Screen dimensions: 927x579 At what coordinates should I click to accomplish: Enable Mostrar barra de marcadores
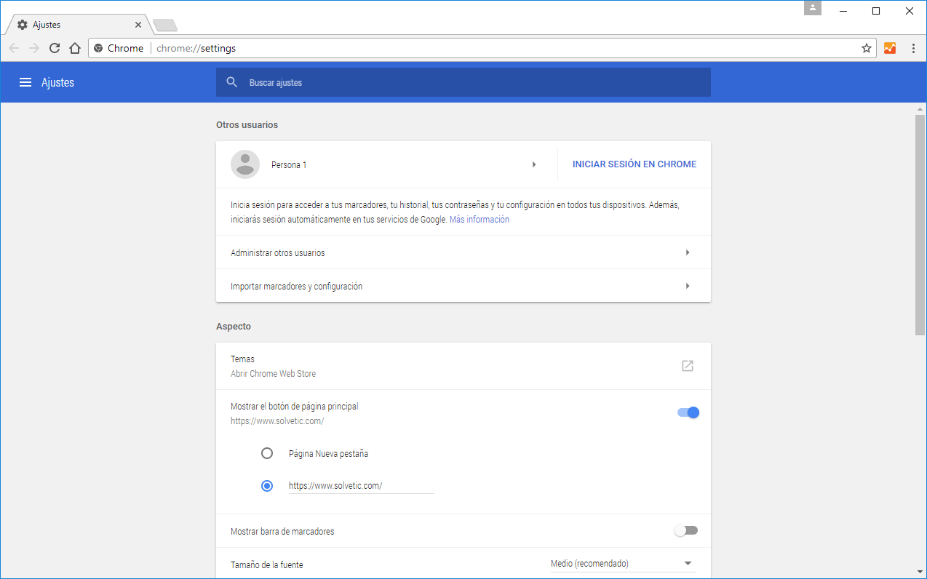(x=686, y=530)
